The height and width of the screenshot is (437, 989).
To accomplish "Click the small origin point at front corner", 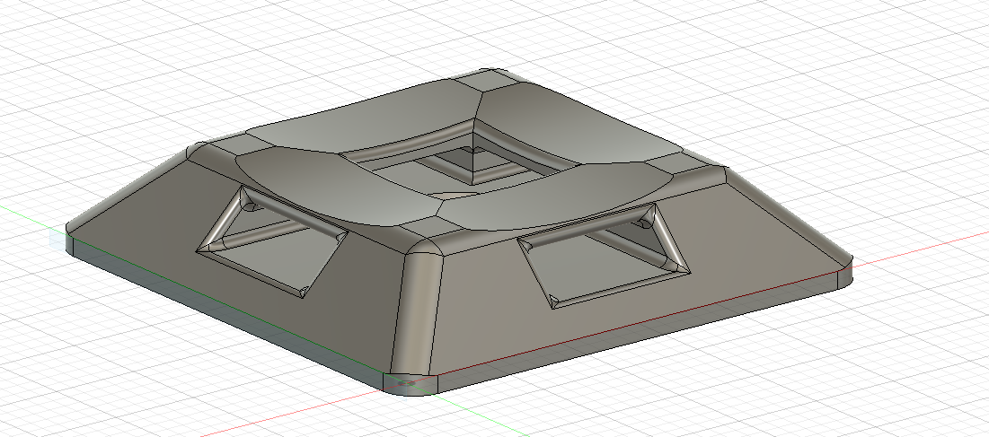I will point(408,382).
